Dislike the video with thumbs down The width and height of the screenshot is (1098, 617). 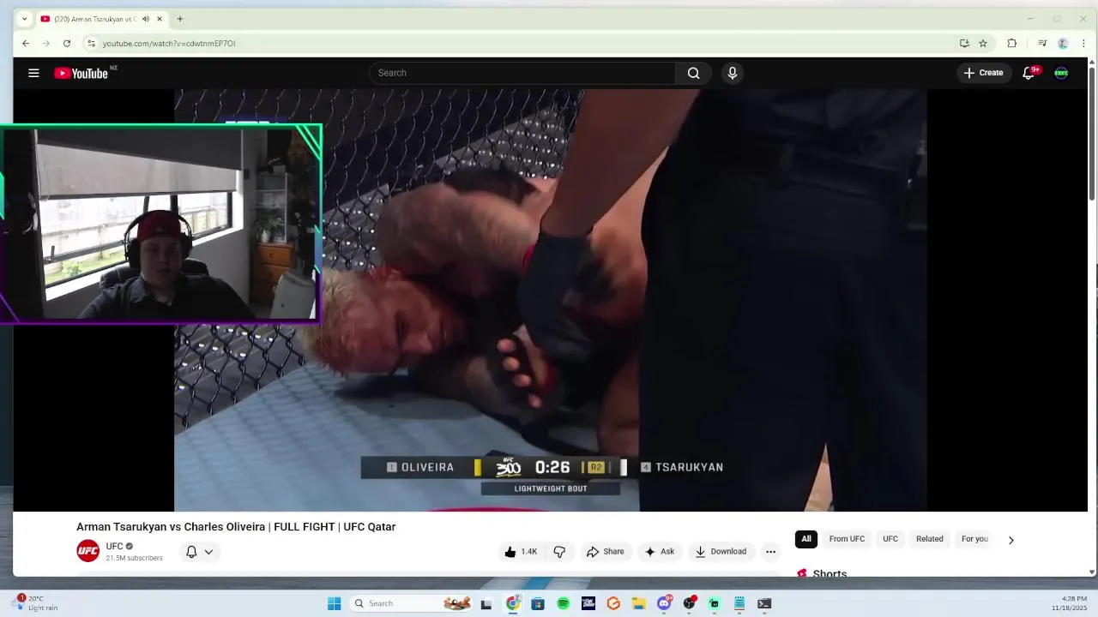pyautogui.click(x=559, y=552)
